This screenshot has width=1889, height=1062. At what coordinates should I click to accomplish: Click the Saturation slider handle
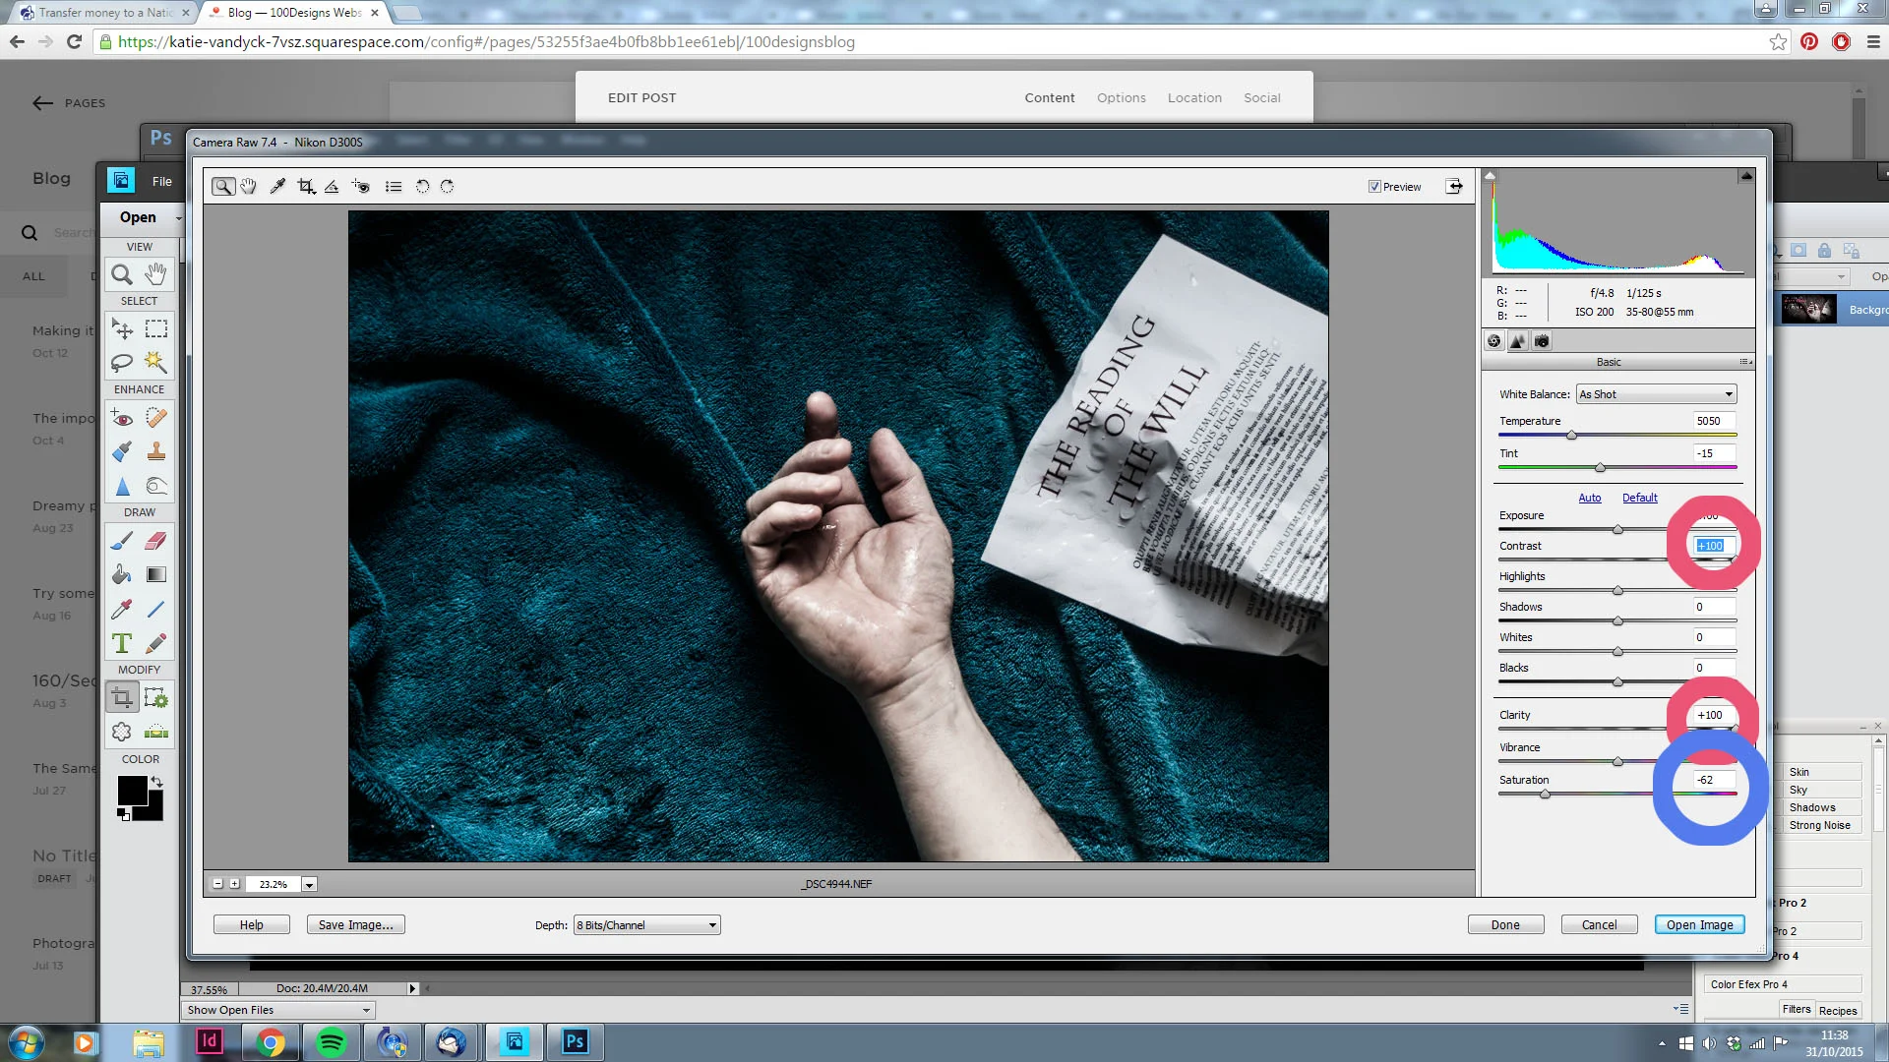tap(1545, 794)
